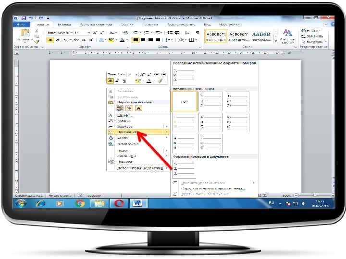
Task: Switch to Вид ribbon tab
Action: [207, 24]
